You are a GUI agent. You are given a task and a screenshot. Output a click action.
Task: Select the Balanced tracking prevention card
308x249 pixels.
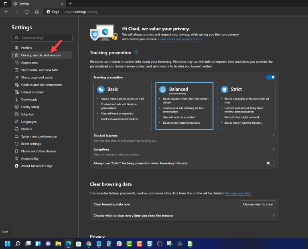(x=184, y=106)
